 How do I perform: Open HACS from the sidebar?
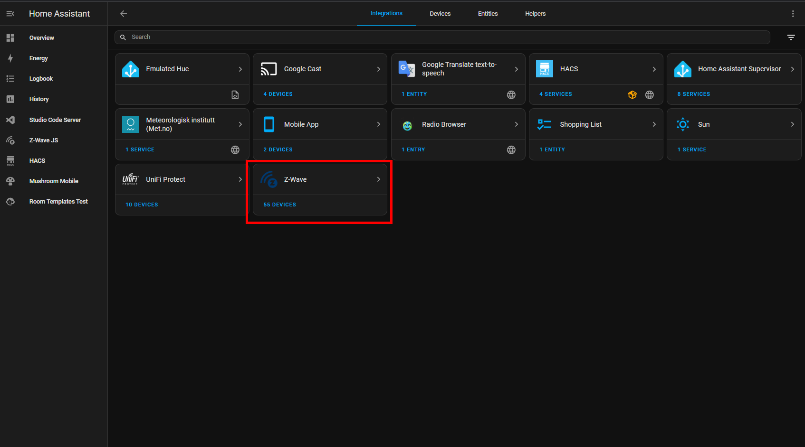(x=37, y=160)
